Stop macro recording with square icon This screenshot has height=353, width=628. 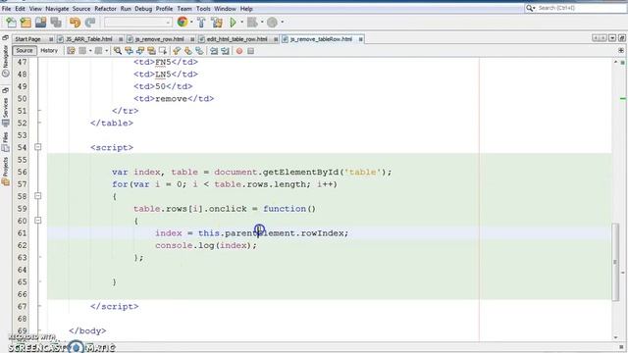251,51
